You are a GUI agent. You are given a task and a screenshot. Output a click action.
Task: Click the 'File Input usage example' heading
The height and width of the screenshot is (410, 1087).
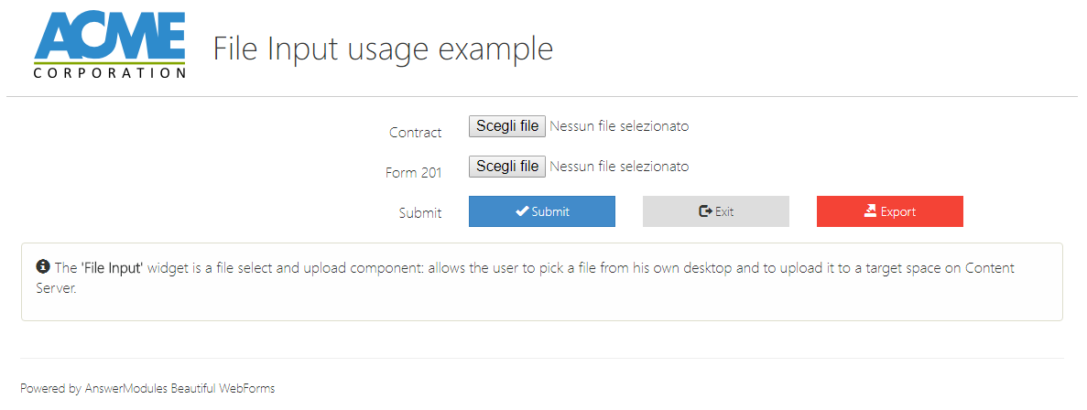coord(383,49)
